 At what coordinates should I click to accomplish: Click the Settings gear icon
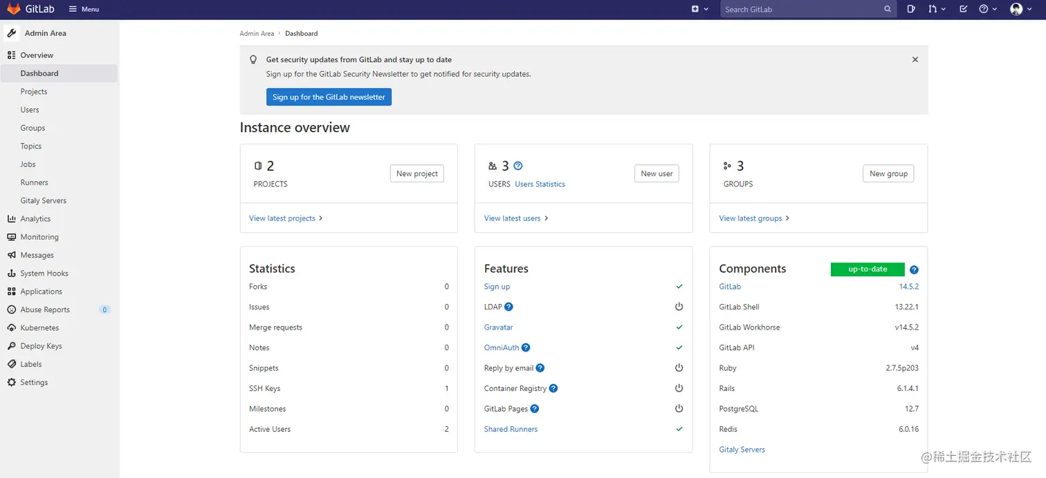tap(11, 383)
